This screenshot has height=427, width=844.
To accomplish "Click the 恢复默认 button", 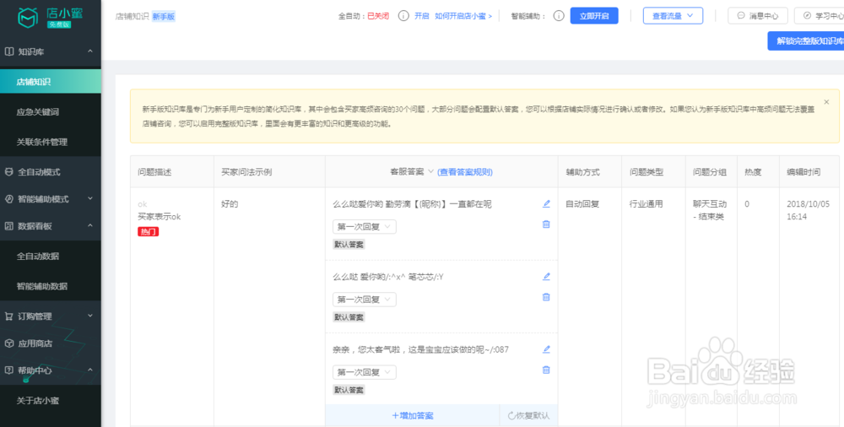I will 528,416.
